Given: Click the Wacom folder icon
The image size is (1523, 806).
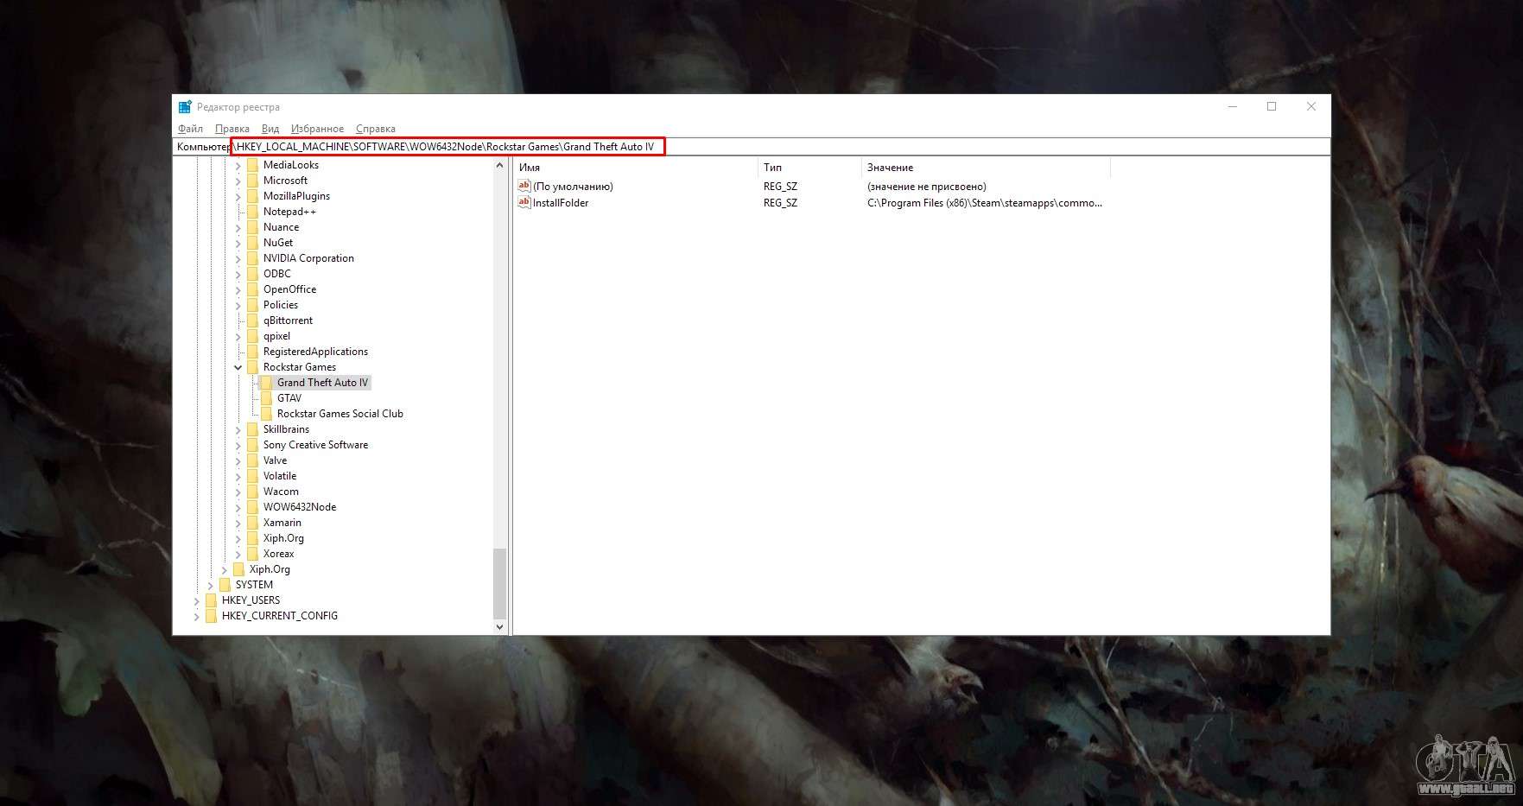Looking at the screenshot, I should coord(252,492).
